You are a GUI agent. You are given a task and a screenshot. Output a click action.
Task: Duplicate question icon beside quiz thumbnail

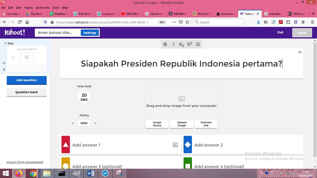4,63
